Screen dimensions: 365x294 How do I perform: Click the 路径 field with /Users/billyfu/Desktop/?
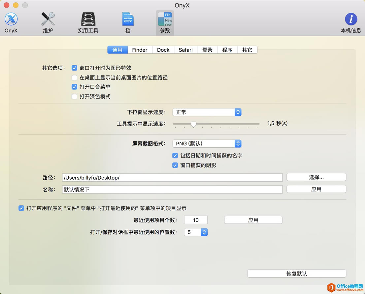coord(172,178)
